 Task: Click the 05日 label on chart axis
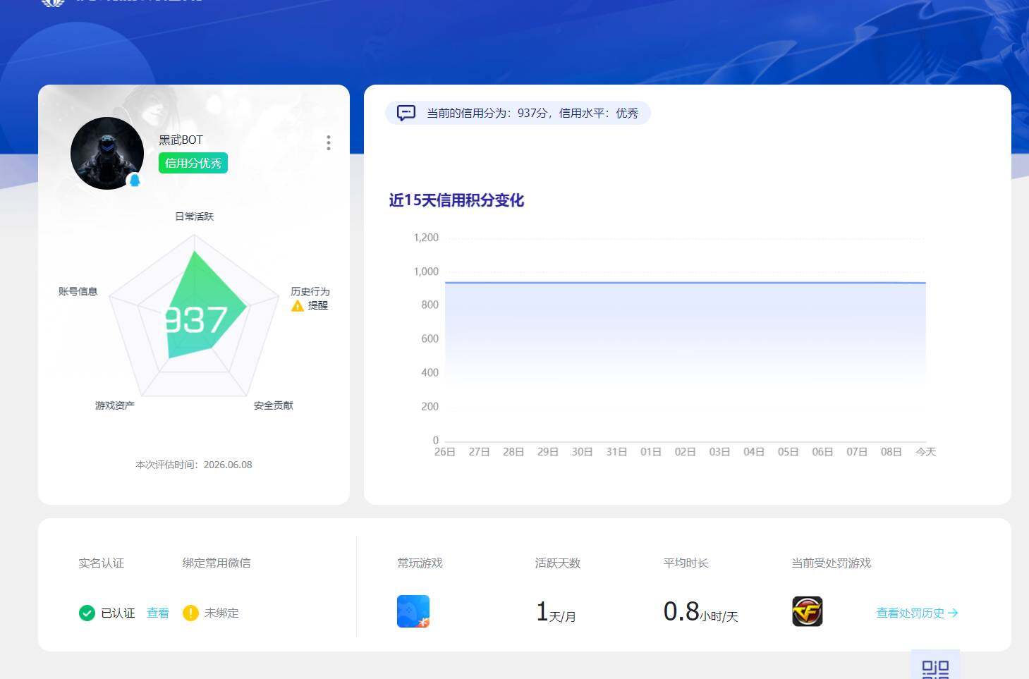789,452
